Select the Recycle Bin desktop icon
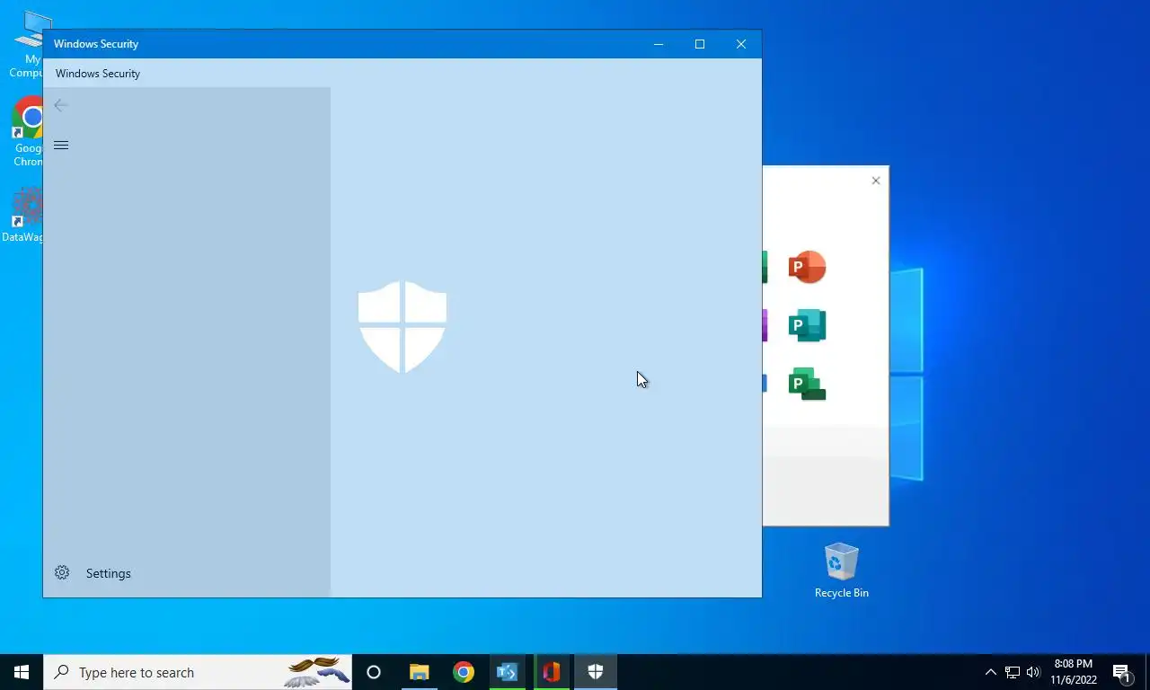This screenshot has height=690, width=1150. click(842, 571)
